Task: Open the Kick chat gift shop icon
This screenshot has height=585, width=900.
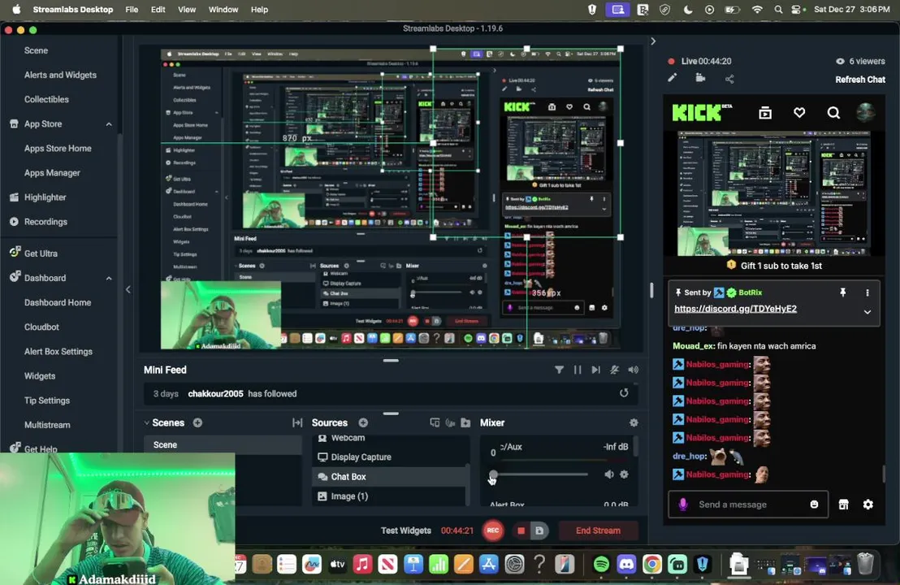Action: [843, 504]
